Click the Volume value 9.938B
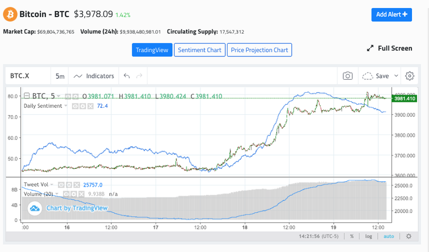Viewport: 429px width, 252px height. pyautogui.click(x=97, y=194)
